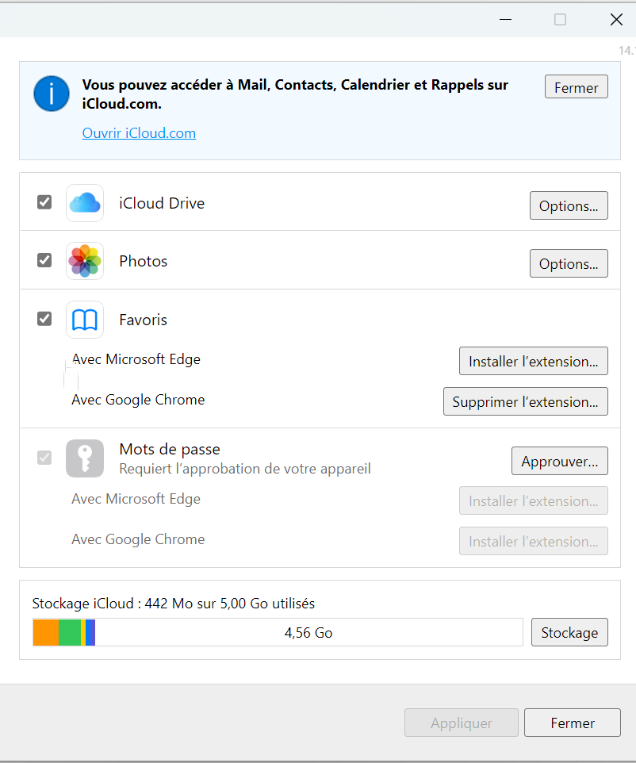The image size is (636, 763).
Task: Dismiss the info banner with Fermer
Action: (576, 87)
